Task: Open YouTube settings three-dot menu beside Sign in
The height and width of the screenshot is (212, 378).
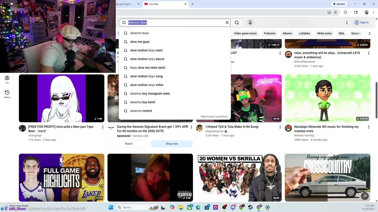Action: point(347,23)
